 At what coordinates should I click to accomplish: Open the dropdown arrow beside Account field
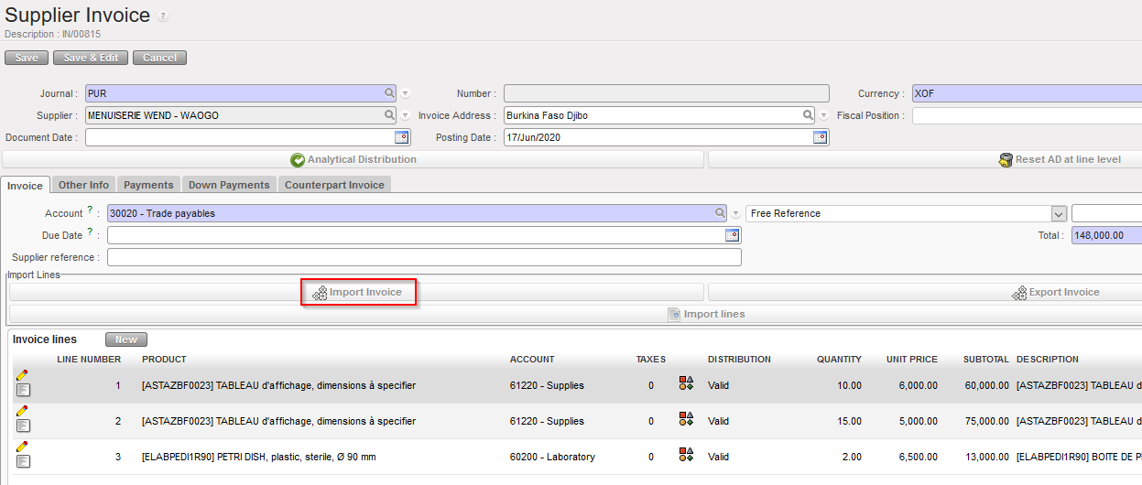736,213
